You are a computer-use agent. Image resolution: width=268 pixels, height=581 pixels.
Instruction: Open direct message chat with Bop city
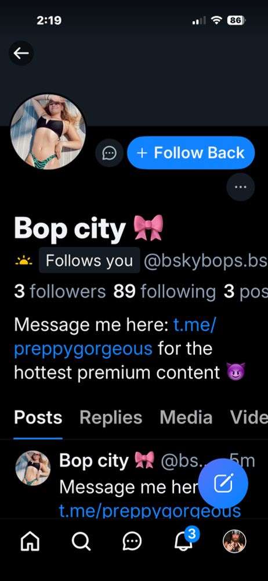(x=109, y=153)
